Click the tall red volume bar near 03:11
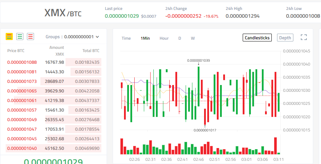The width and height of the screenshot is (321, 164). (275, 146)
